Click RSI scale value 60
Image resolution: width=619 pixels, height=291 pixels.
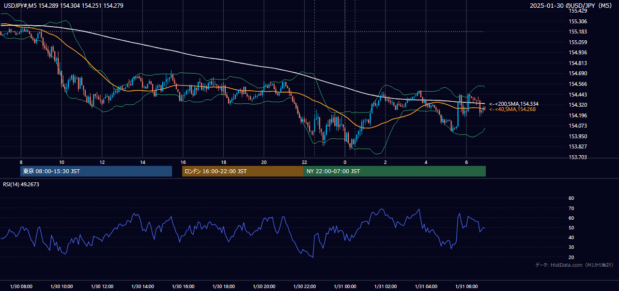coord(571,218)
